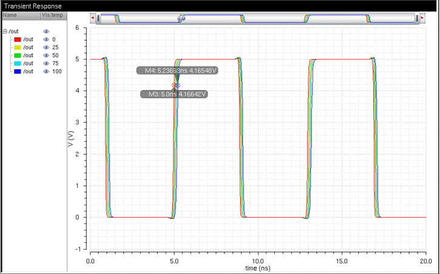Hide the /out trace at temp 100
The height and width of the screenshot is (274, 440).
tap(46, 71)
